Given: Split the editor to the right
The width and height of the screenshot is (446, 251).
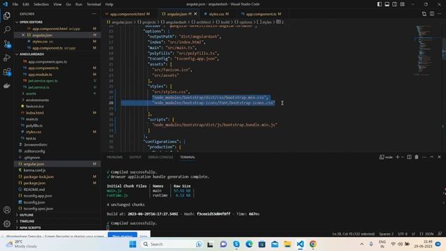Looking at the screenshot, I should pos(432,14).
